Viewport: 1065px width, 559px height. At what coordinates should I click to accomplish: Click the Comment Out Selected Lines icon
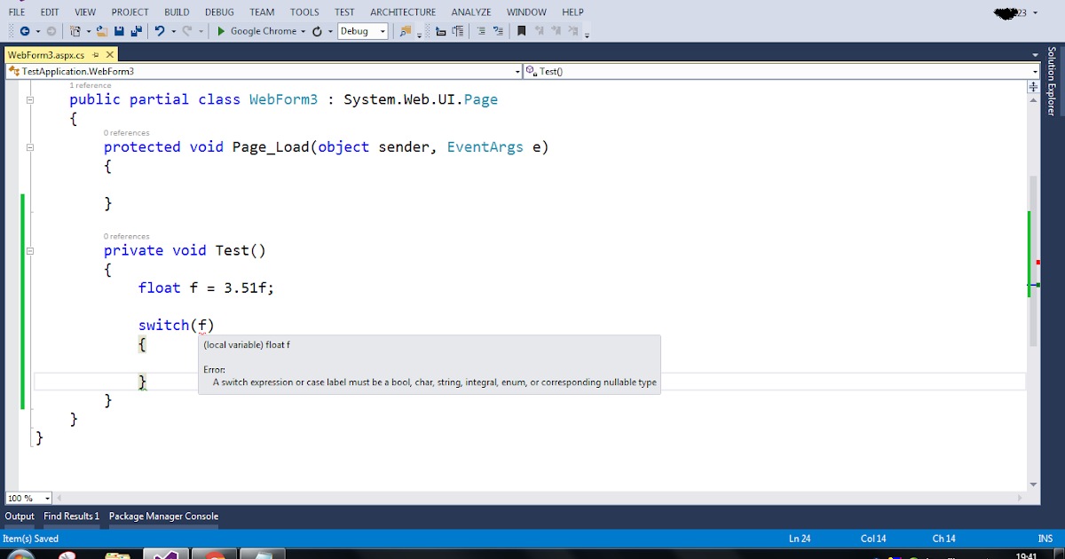coord(482,31)
